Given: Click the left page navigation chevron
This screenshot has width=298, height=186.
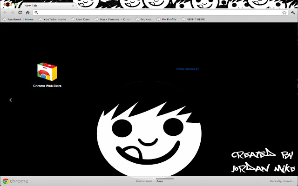Looking at the screenshot, I should [11, 100].
